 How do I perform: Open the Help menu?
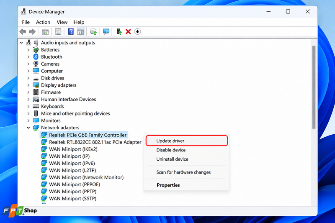pos(79,22)
